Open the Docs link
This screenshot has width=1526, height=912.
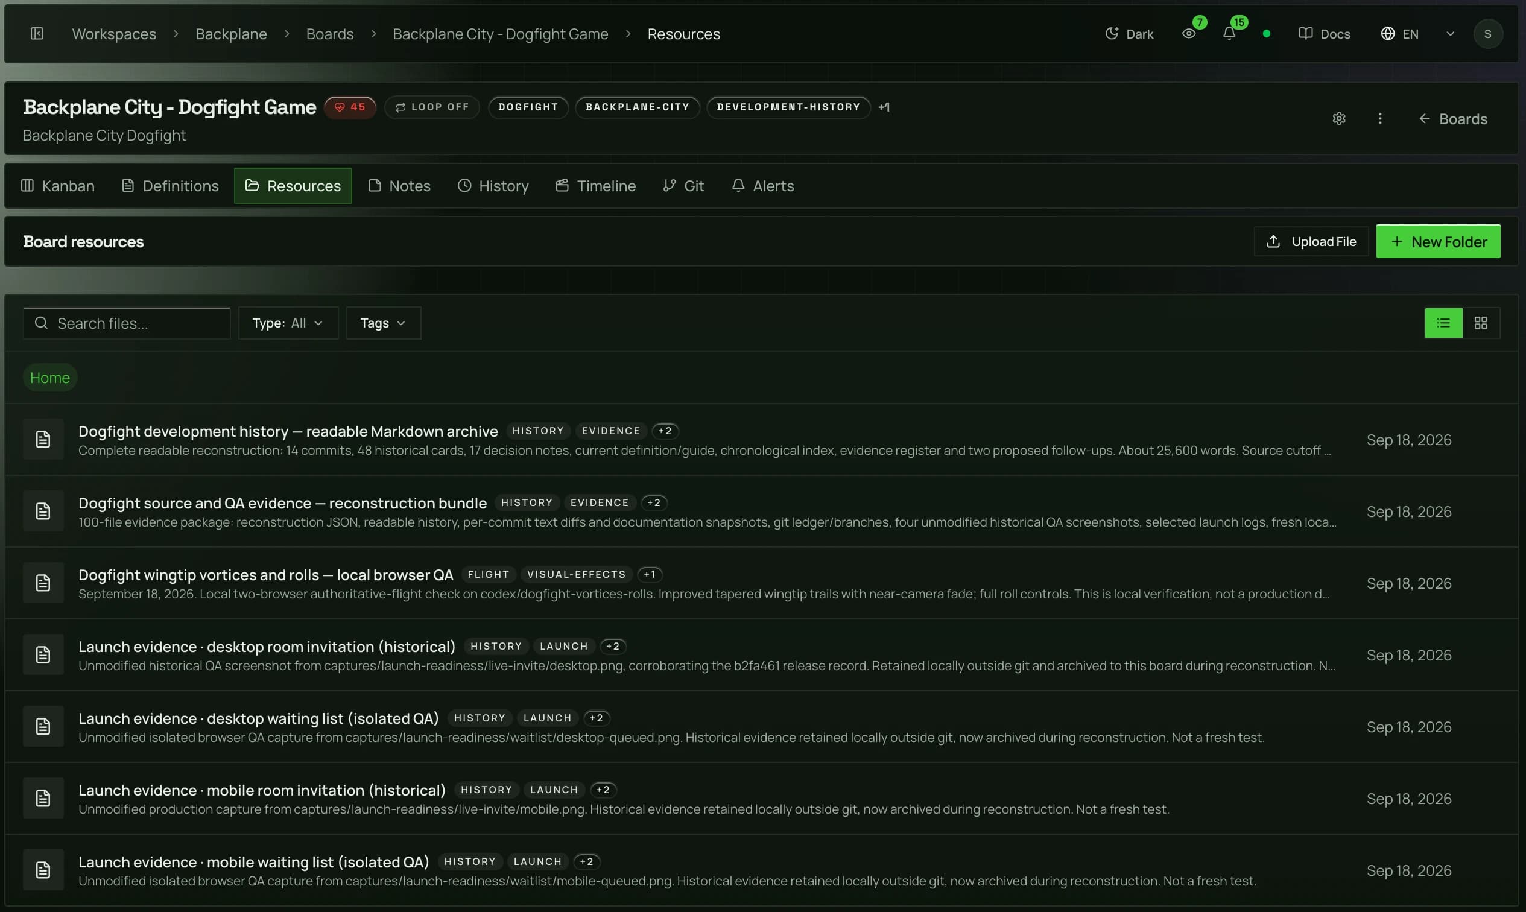tap(1324, 34)
